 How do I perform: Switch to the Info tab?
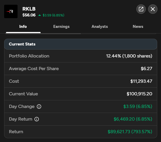pyautogui.click(x=23, y=26)
